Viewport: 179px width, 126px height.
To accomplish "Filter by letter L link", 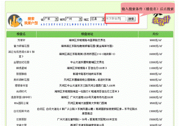I will pos(70,24).
